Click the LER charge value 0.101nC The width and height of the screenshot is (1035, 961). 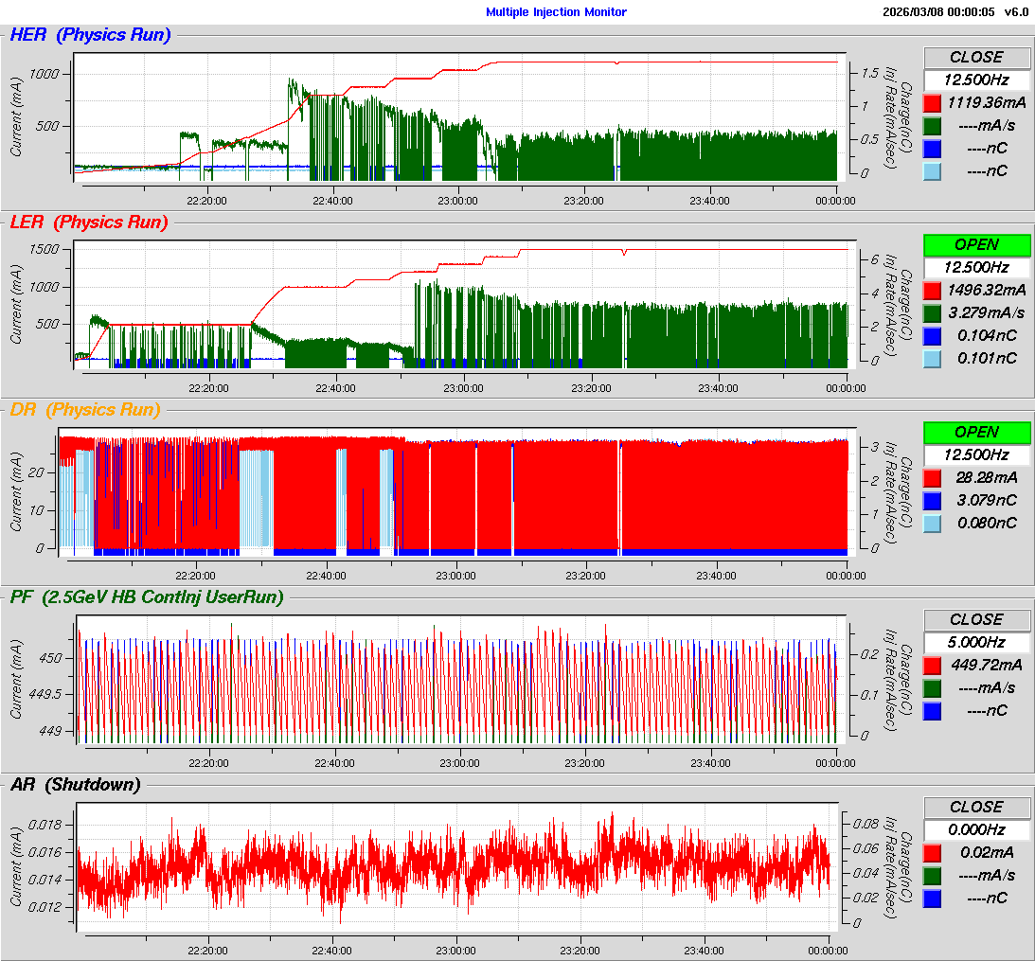[987, 359]
